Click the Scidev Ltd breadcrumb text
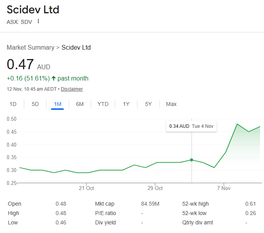The image size is (264, 233). pyautogui.click(x=76, y=48)
